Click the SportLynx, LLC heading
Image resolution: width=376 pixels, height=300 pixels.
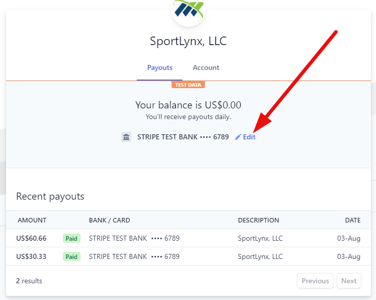point(188,41)
